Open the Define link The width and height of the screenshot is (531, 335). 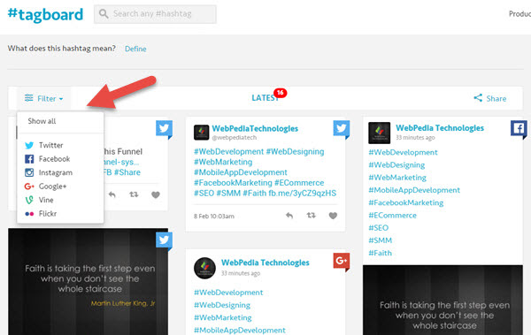[x=135, y=49]
